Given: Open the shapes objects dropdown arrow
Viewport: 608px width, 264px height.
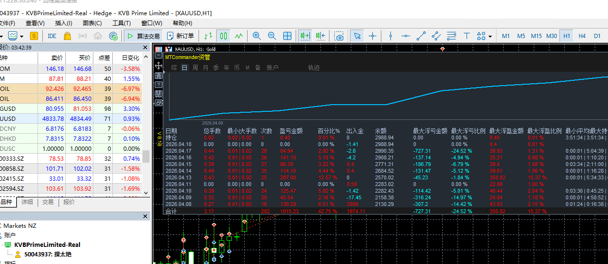Looking at the screenshot, I should 490,36.
